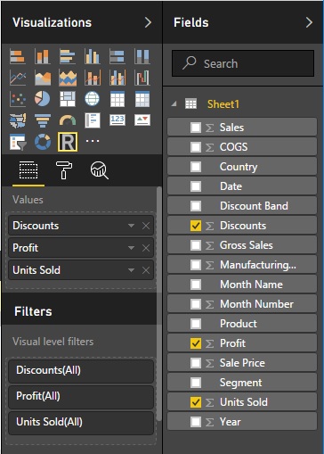The width and height of the screenshot is (324, 454).
Task: Switch to the Format paint roller tab
Action: point(64,170)
